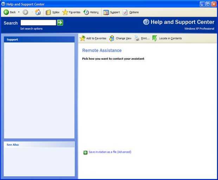Minimize the Help and Support Center window
218x180 pixels.
tap(202, 4)
